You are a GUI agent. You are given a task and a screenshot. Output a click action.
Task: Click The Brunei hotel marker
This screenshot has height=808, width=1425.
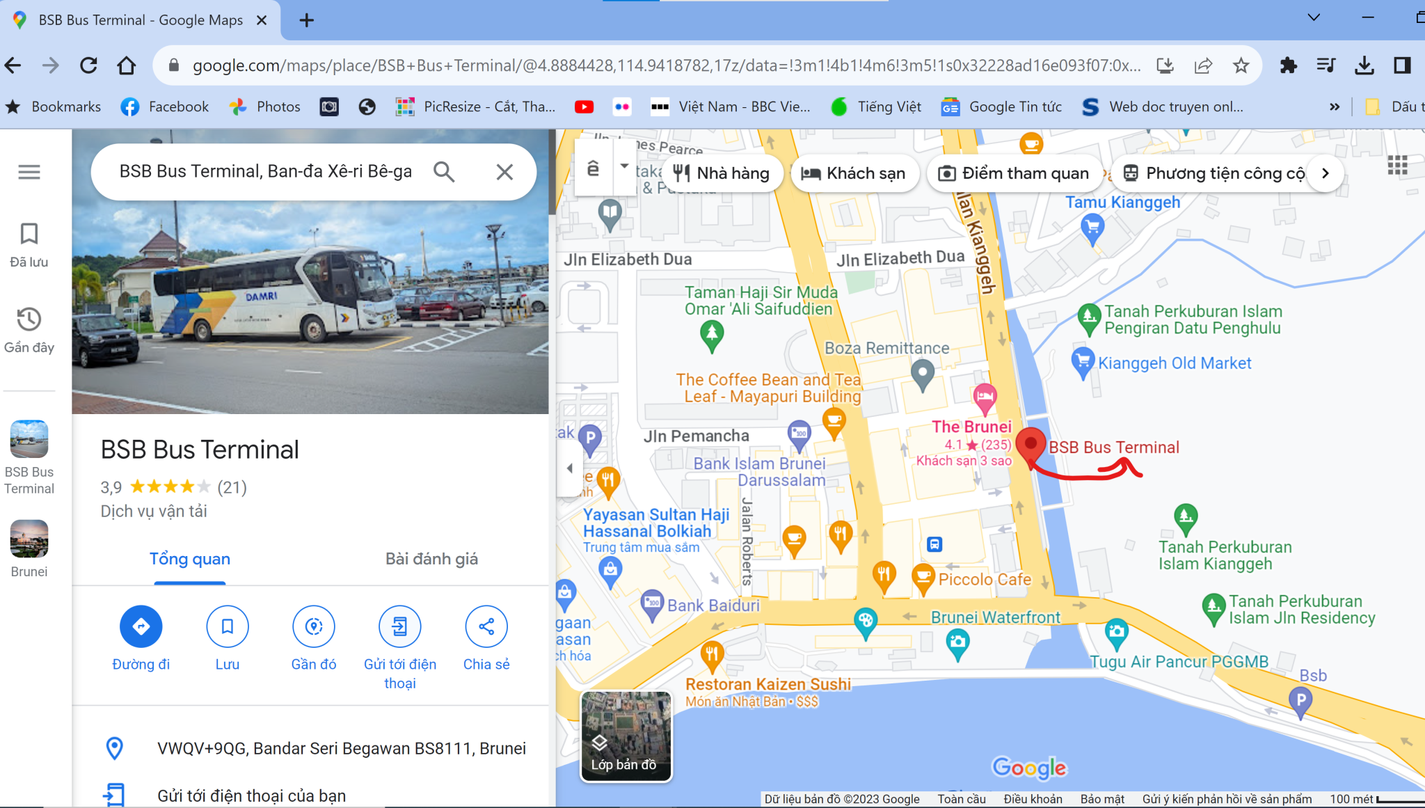pyautogui.click(x=985, y=399)
